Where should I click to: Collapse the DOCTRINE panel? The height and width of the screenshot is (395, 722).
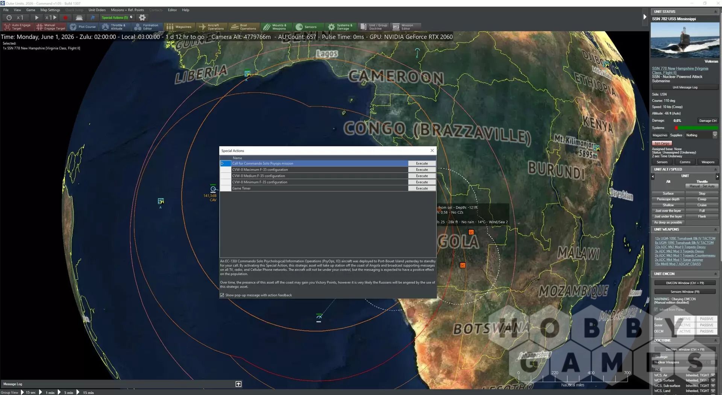[x=715, y=341]
